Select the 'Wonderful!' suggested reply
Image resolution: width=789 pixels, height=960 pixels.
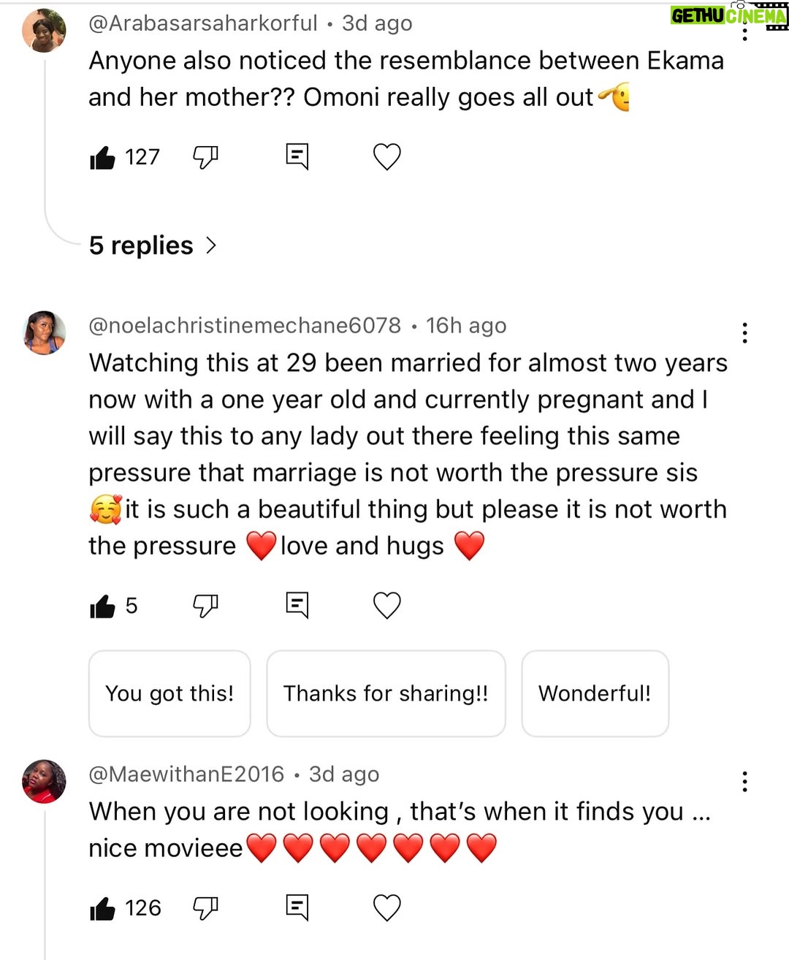pos(595,693)
